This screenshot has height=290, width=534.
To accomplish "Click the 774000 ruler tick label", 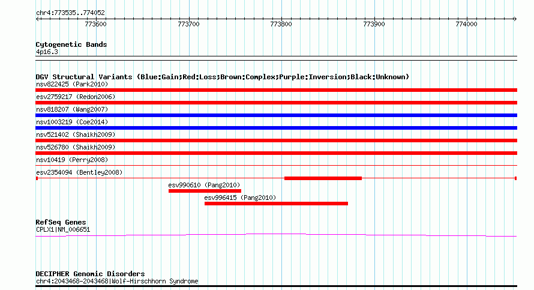I will [x=466, y=24].
